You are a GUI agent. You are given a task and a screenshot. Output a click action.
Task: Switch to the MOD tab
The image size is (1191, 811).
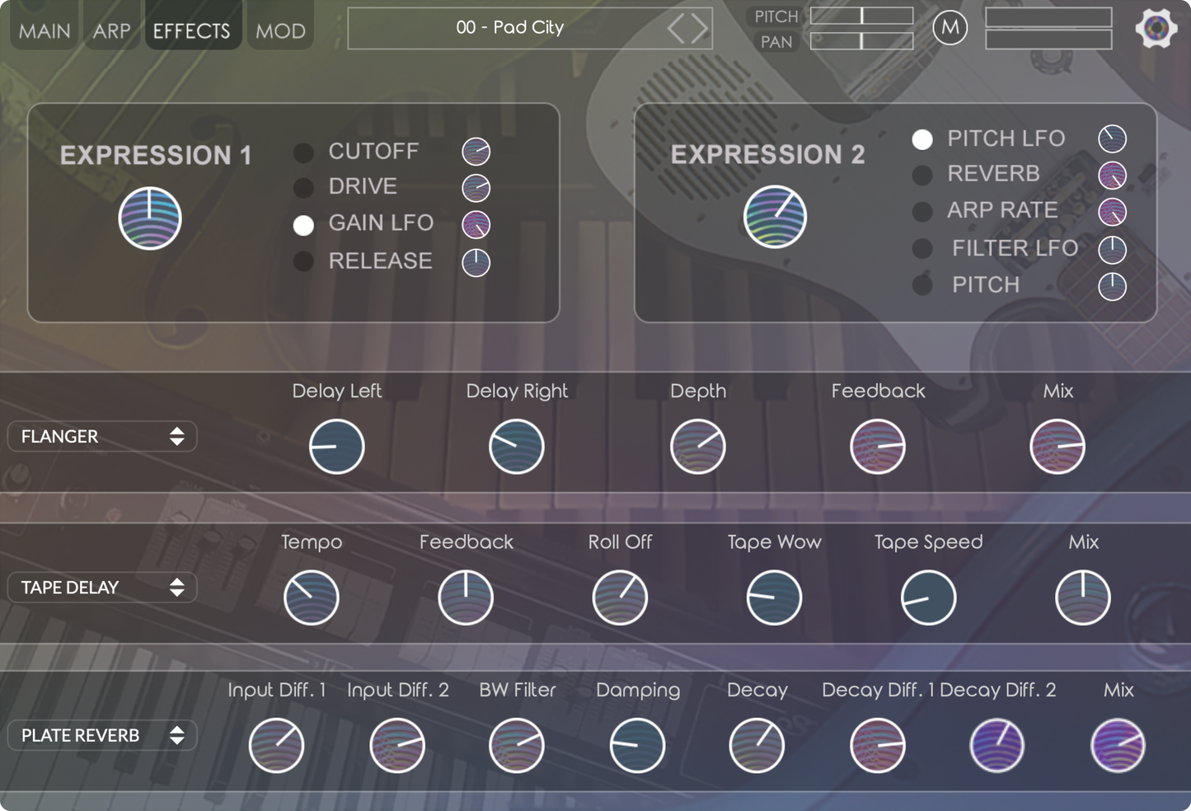click(x=280, y=30)
